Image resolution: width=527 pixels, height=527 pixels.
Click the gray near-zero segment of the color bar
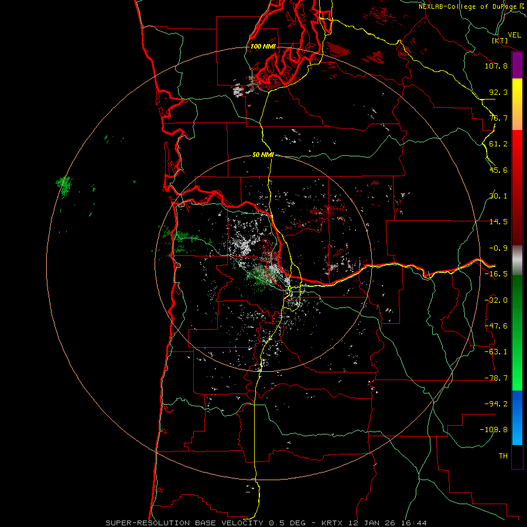[x=517, y=261]
